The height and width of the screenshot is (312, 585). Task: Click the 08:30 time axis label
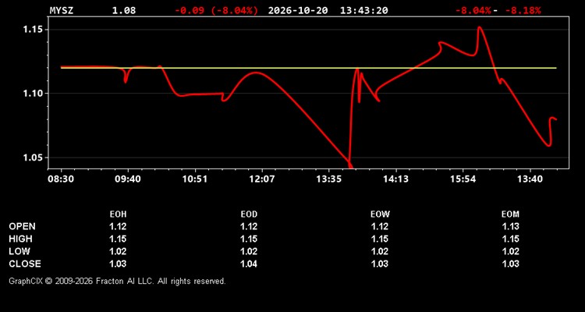pyautogui.click(x=61, y=179)
